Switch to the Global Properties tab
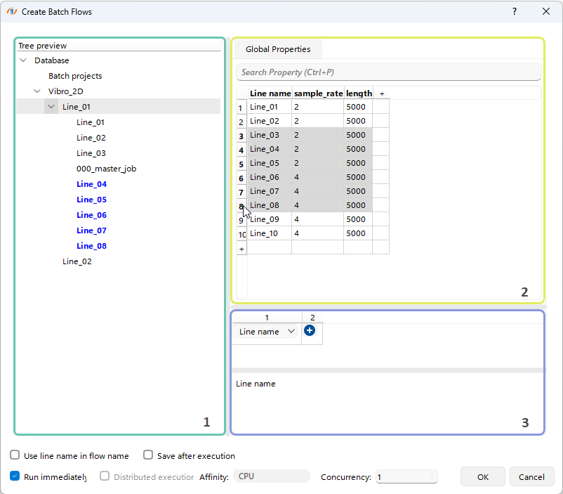The height and width of the screenshot is (494, 563). 277,49
